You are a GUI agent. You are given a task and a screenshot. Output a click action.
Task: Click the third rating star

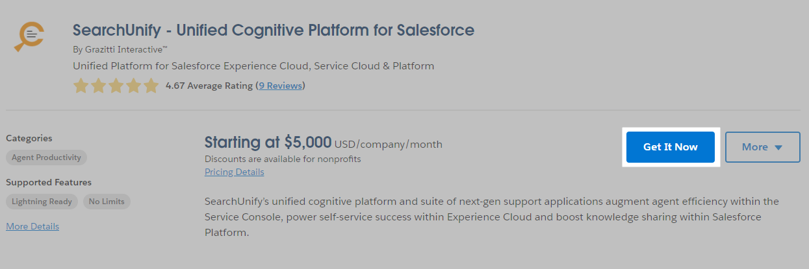click(x=116, y=86)
